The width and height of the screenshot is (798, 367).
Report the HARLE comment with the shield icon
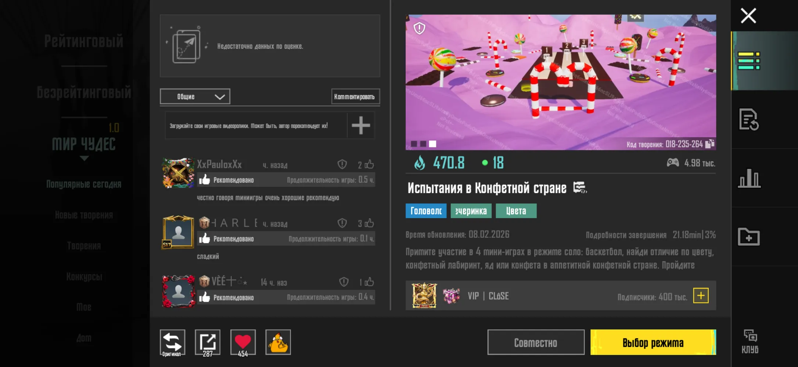pyautogui.click(x=342, y=223)
